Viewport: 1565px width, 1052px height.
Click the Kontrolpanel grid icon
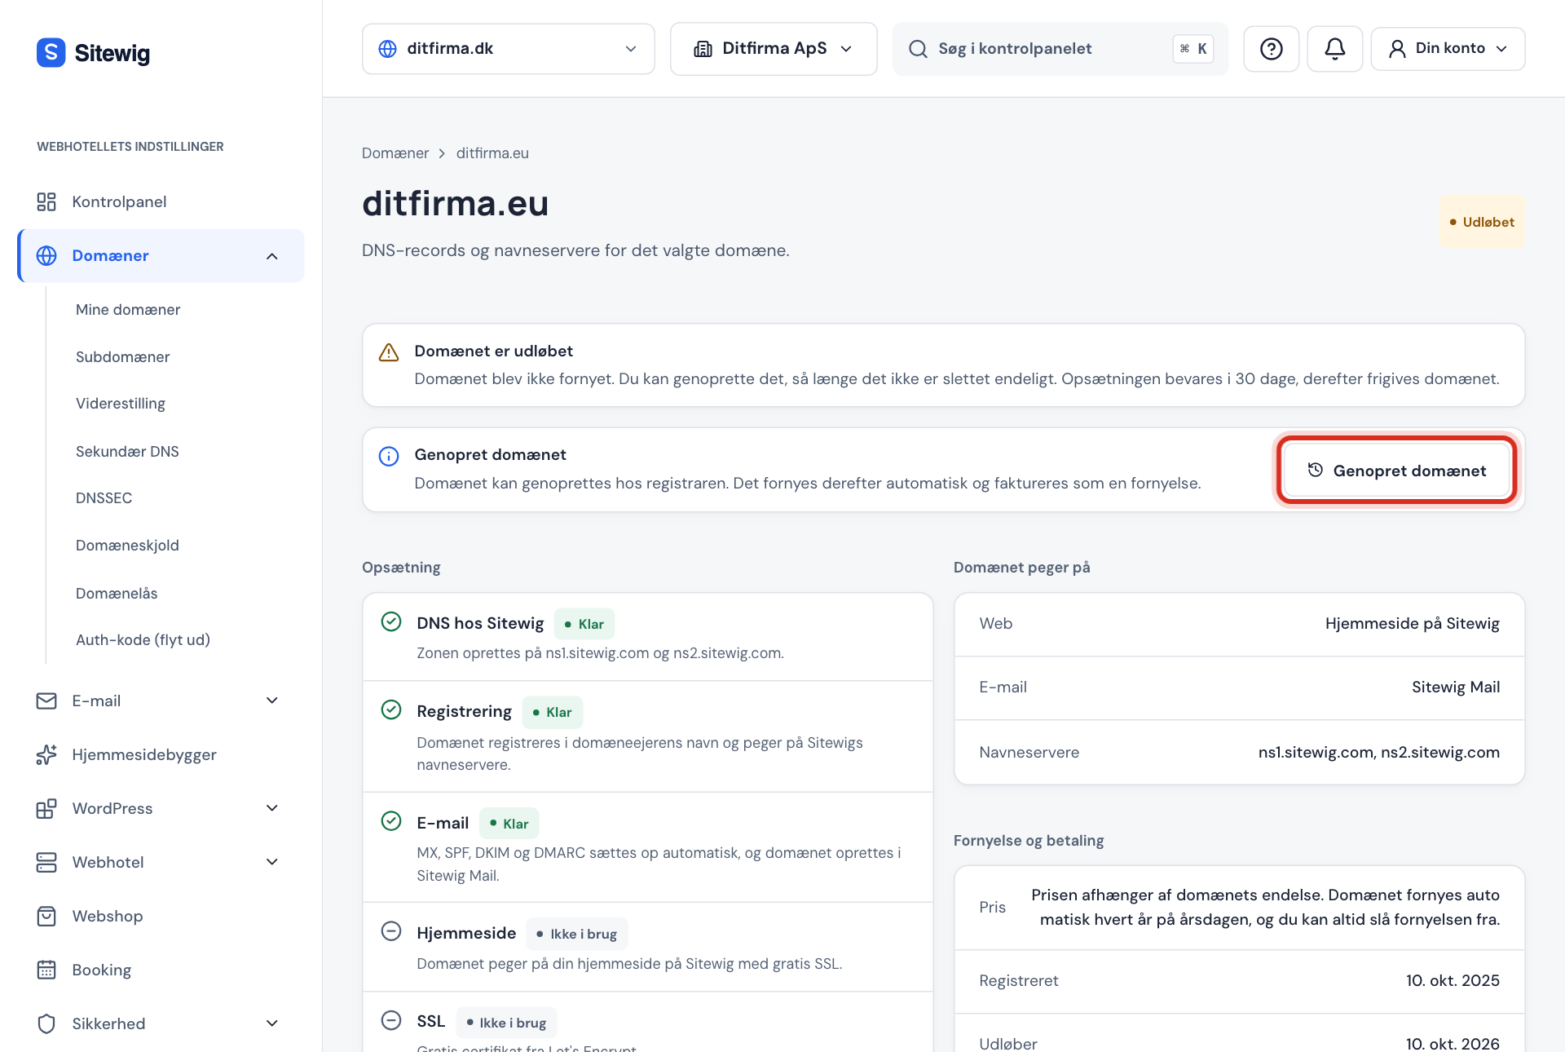tap(46, 201)
